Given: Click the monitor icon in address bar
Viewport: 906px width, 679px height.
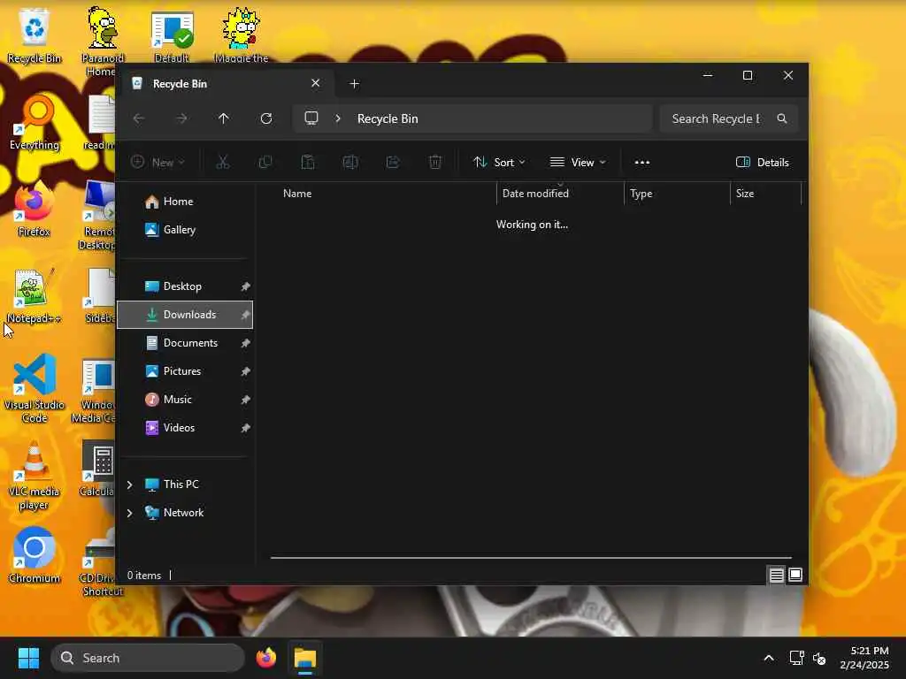Looking at the screenshot, I should pos(311,118).
